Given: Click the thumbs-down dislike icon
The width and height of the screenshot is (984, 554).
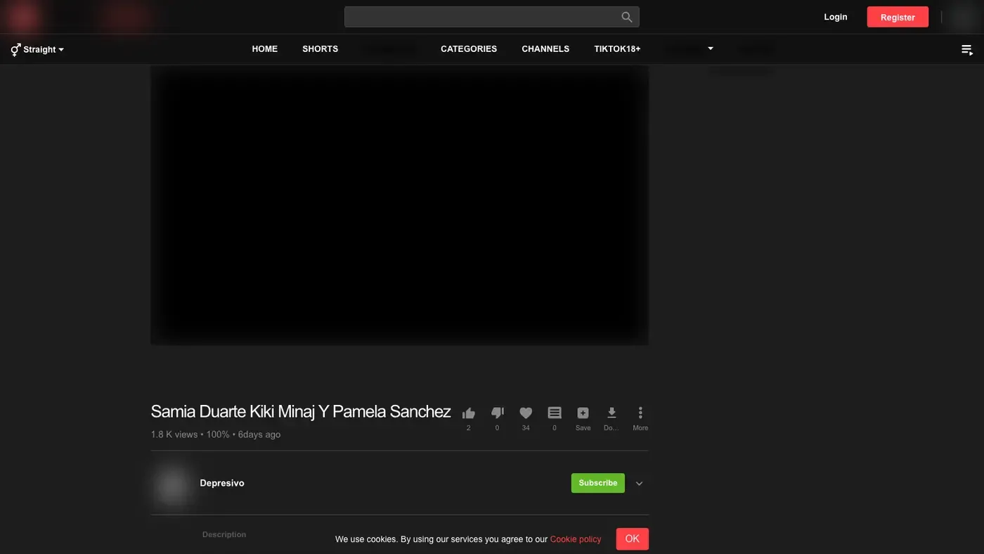Looking at the screenshot, I should point(498,413).
